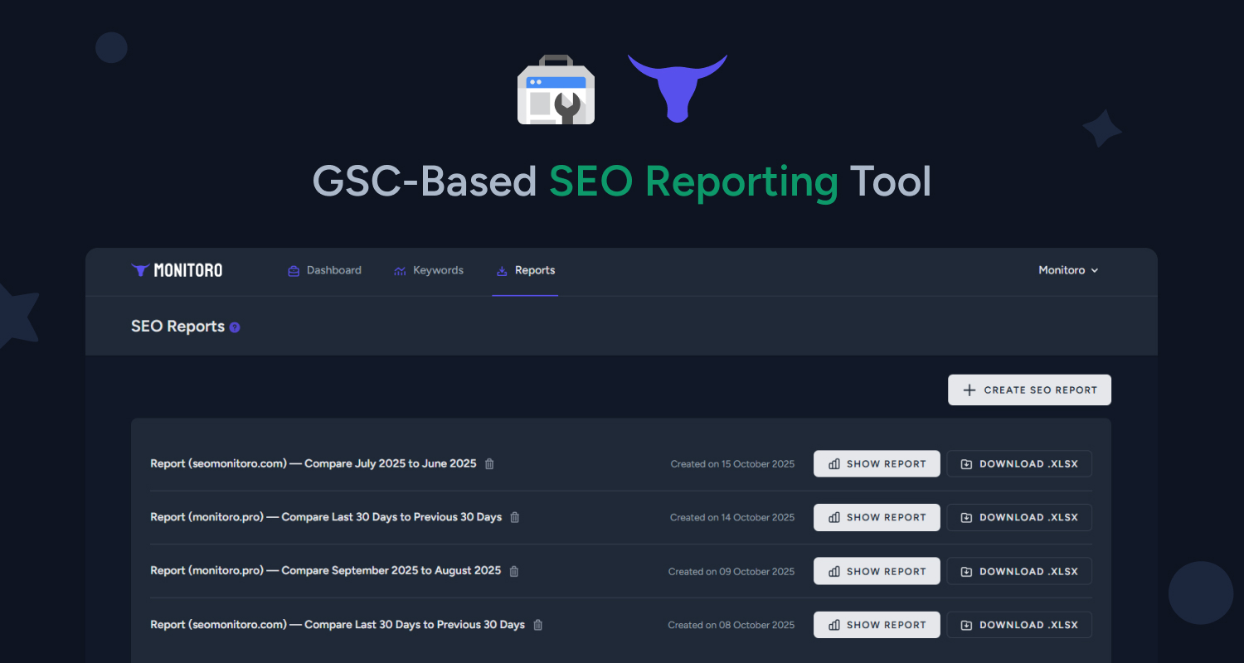Click the Google Search Console toolbox icon
The width and height of the screenshot is (1244, 663).
click(x=556, y=90)
